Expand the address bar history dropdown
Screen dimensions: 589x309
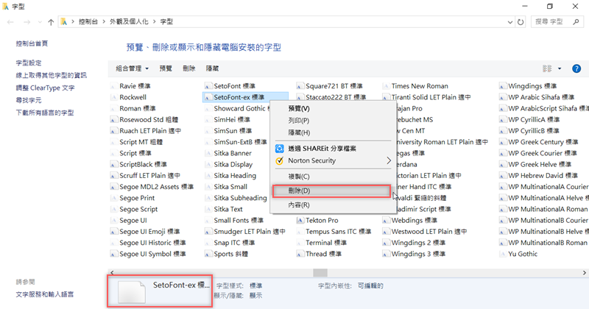[509, 22]
